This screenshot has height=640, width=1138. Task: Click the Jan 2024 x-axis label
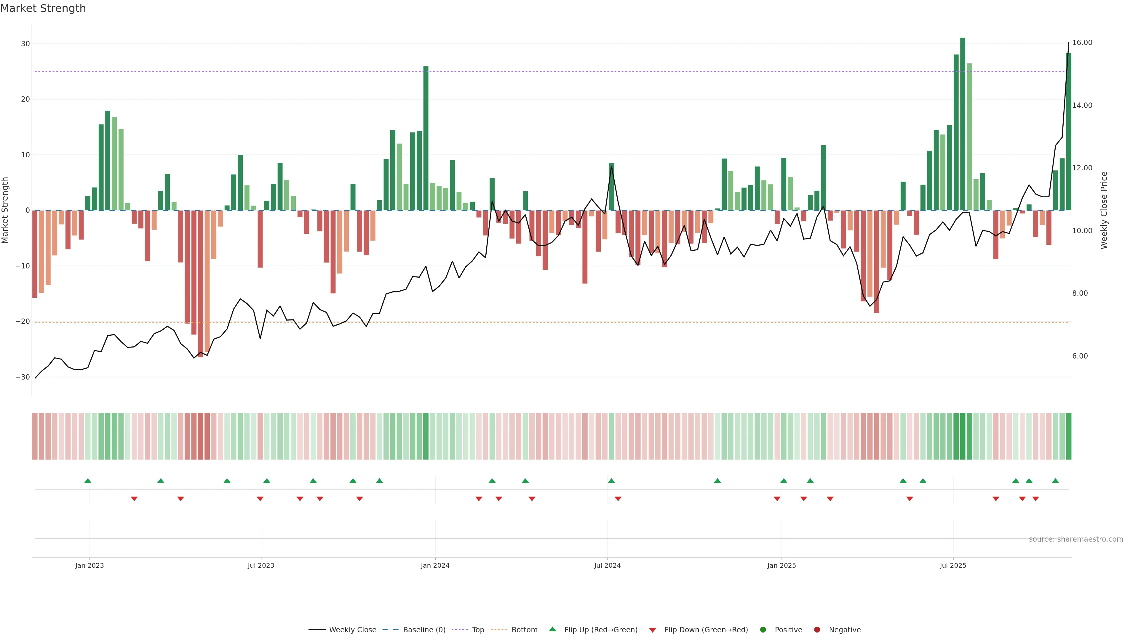click(435, 565)
